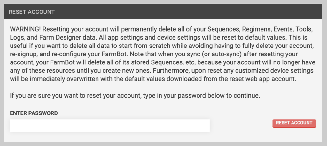Click the ENTER PASSWORD field label
Image resolution: width=327 pixels, height=146 pixels.
click(x=34, y=113)
